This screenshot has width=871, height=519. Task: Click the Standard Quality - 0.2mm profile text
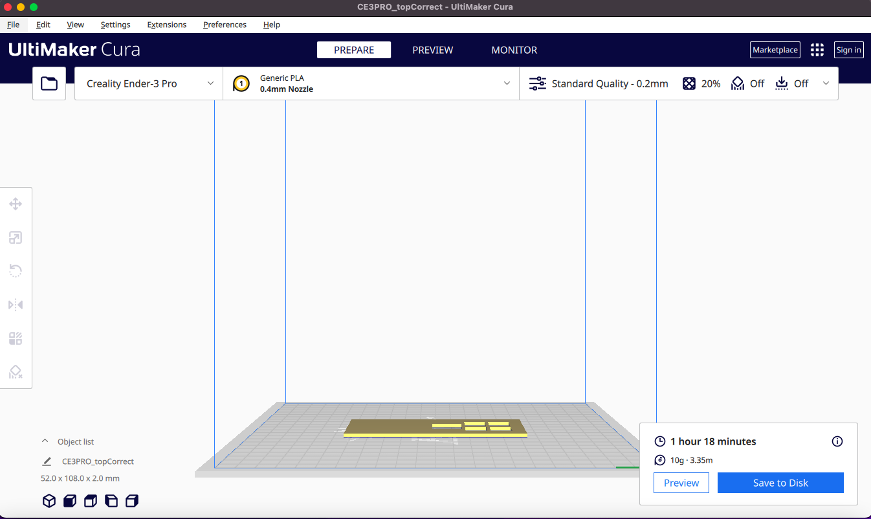[x=610, y=83]
